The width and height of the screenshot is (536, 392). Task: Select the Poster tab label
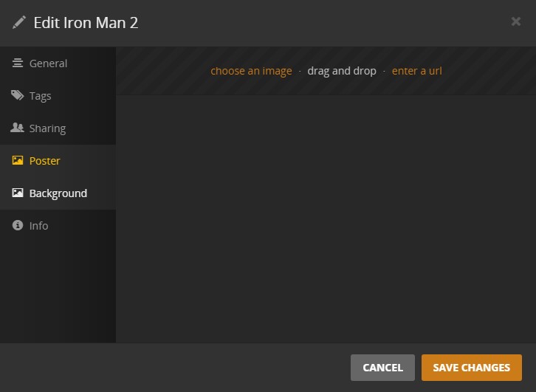[x=45, y=161]
